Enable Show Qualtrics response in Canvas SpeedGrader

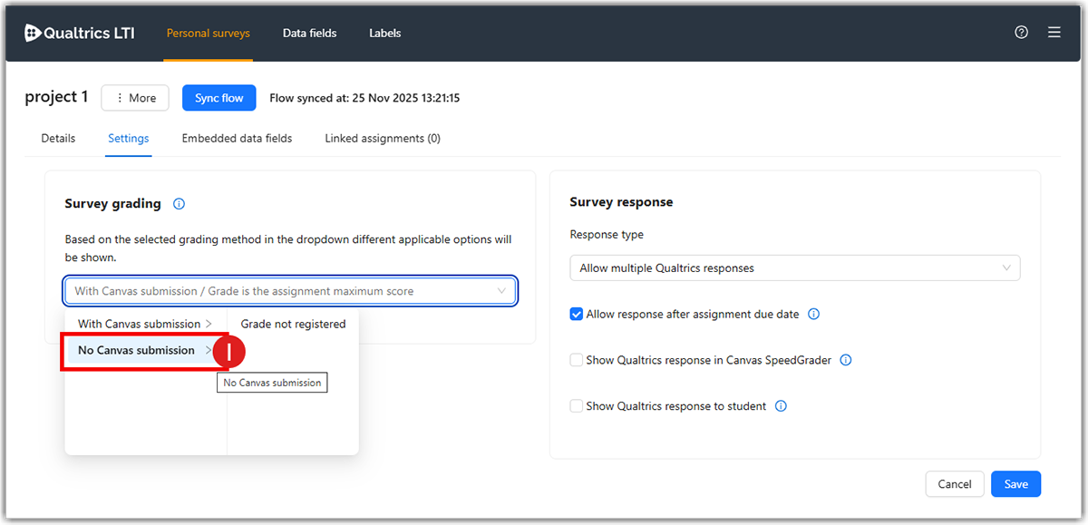tap(576, 360)
